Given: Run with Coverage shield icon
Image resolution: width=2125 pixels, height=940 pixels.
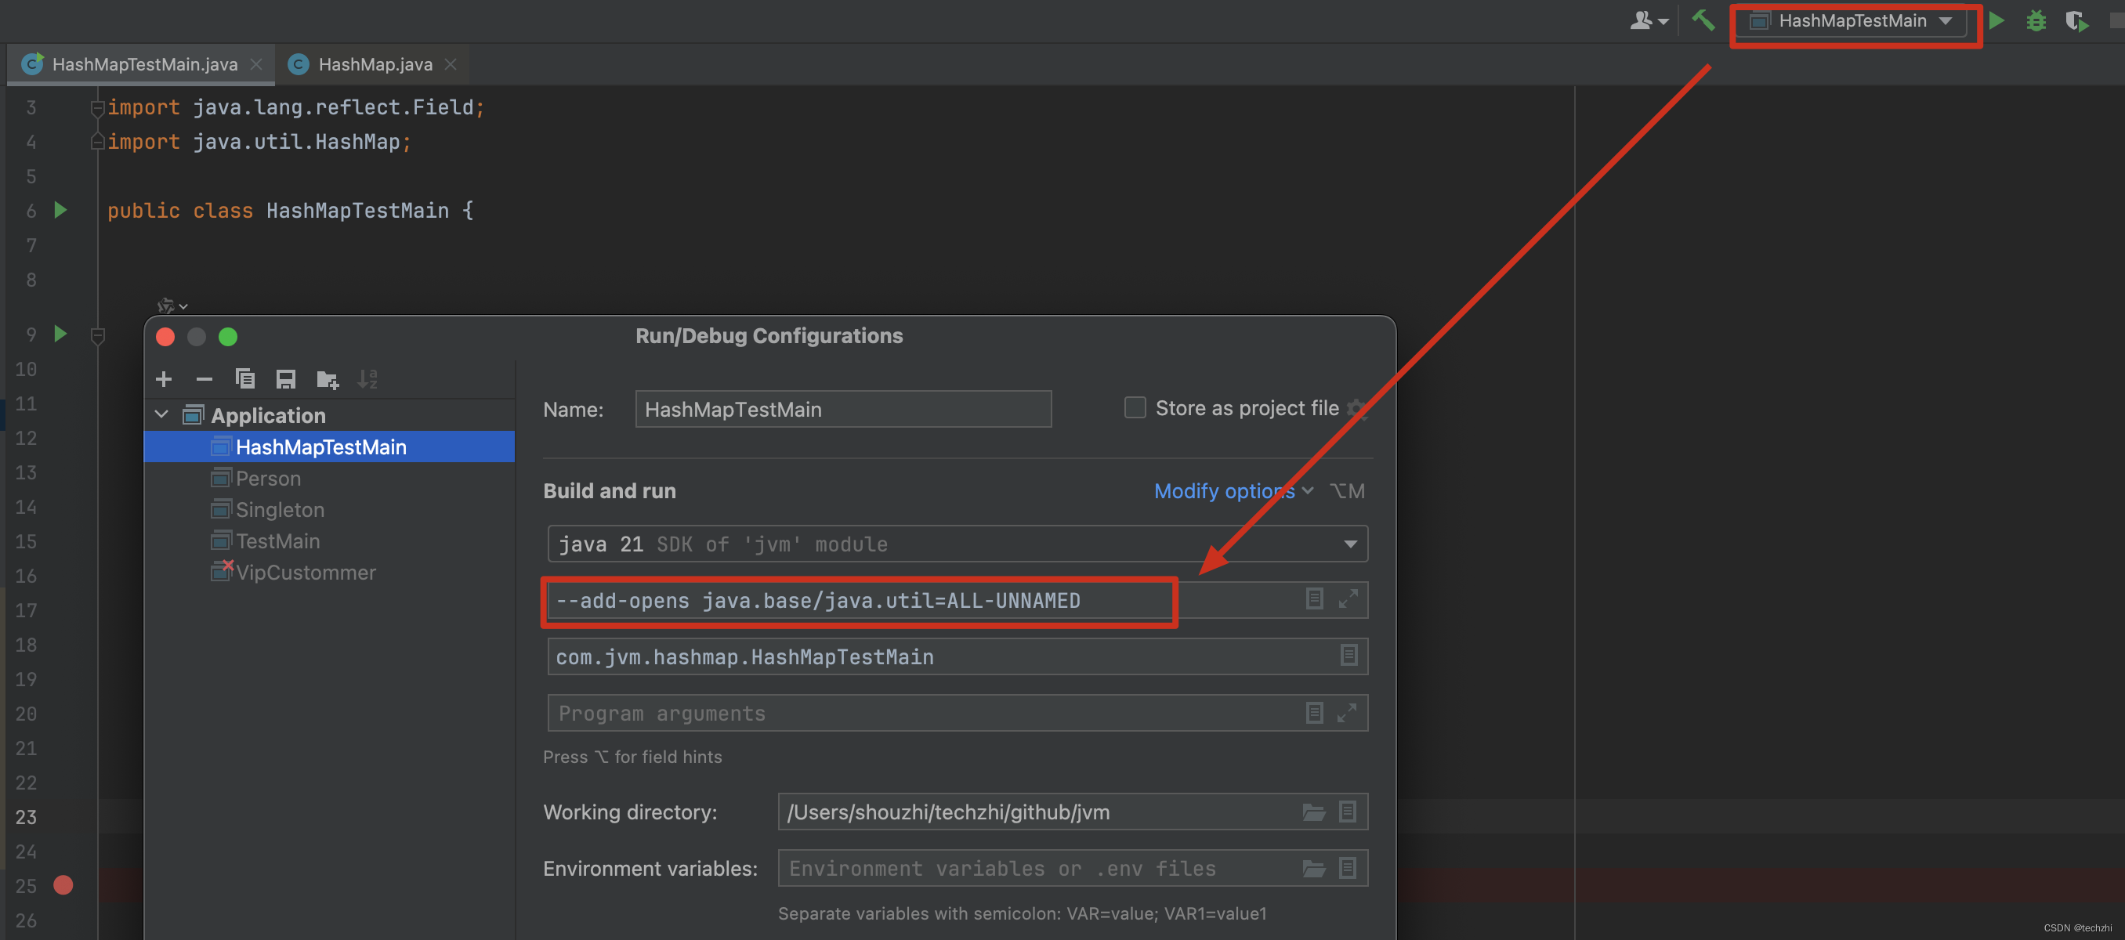Looking at the screenshot, I should [2076, 20].
